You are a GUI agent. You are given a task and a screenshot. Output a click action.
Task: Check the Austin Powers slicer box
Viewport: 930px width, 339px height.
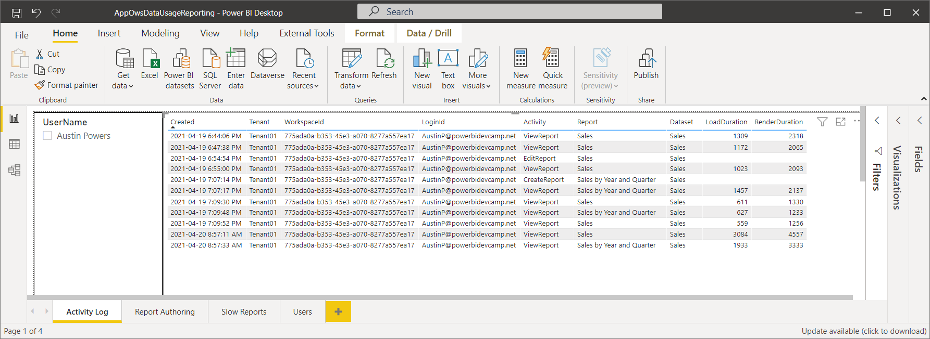click(47, 136)
